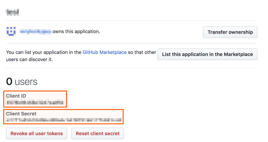Select the blurred Client Secret value
Image resolution: width=268 pixels, height=142 pixels.
[64, 120]
